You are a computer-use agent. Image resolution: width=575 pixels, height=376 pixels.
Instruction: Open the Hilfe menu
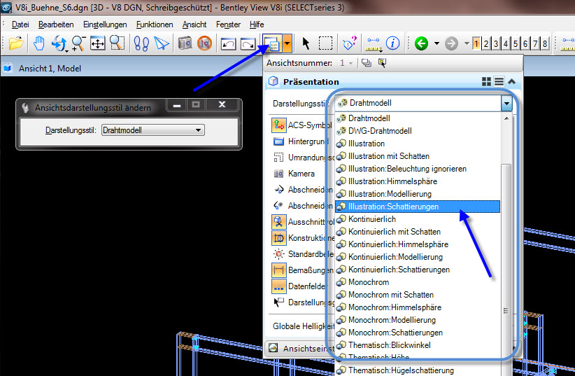pos(257,25)
